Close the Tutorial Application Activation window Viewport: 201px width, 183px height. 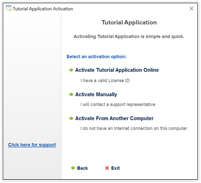coord(192,8)
